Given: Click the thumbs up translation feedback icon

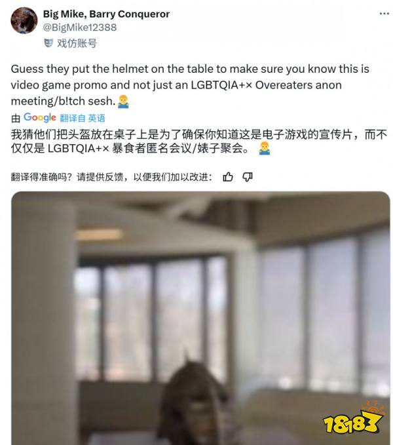Looking at the screenshot, I should tap(228, 177).
